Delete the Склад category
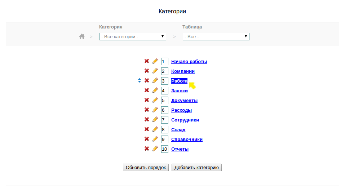 click(x=147, y=129)
